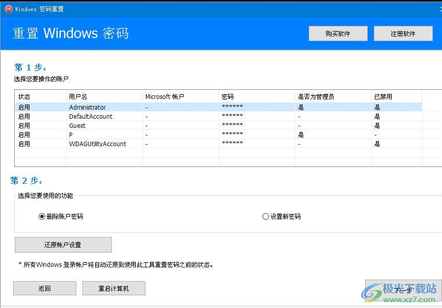Click the 已禁用 column header
Screen dimensions: 442x308
coord(396,97)
